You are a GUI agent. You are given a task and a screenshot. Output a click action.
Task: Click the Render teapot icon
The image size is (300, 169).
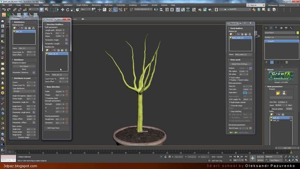click(x=210, y=9)
